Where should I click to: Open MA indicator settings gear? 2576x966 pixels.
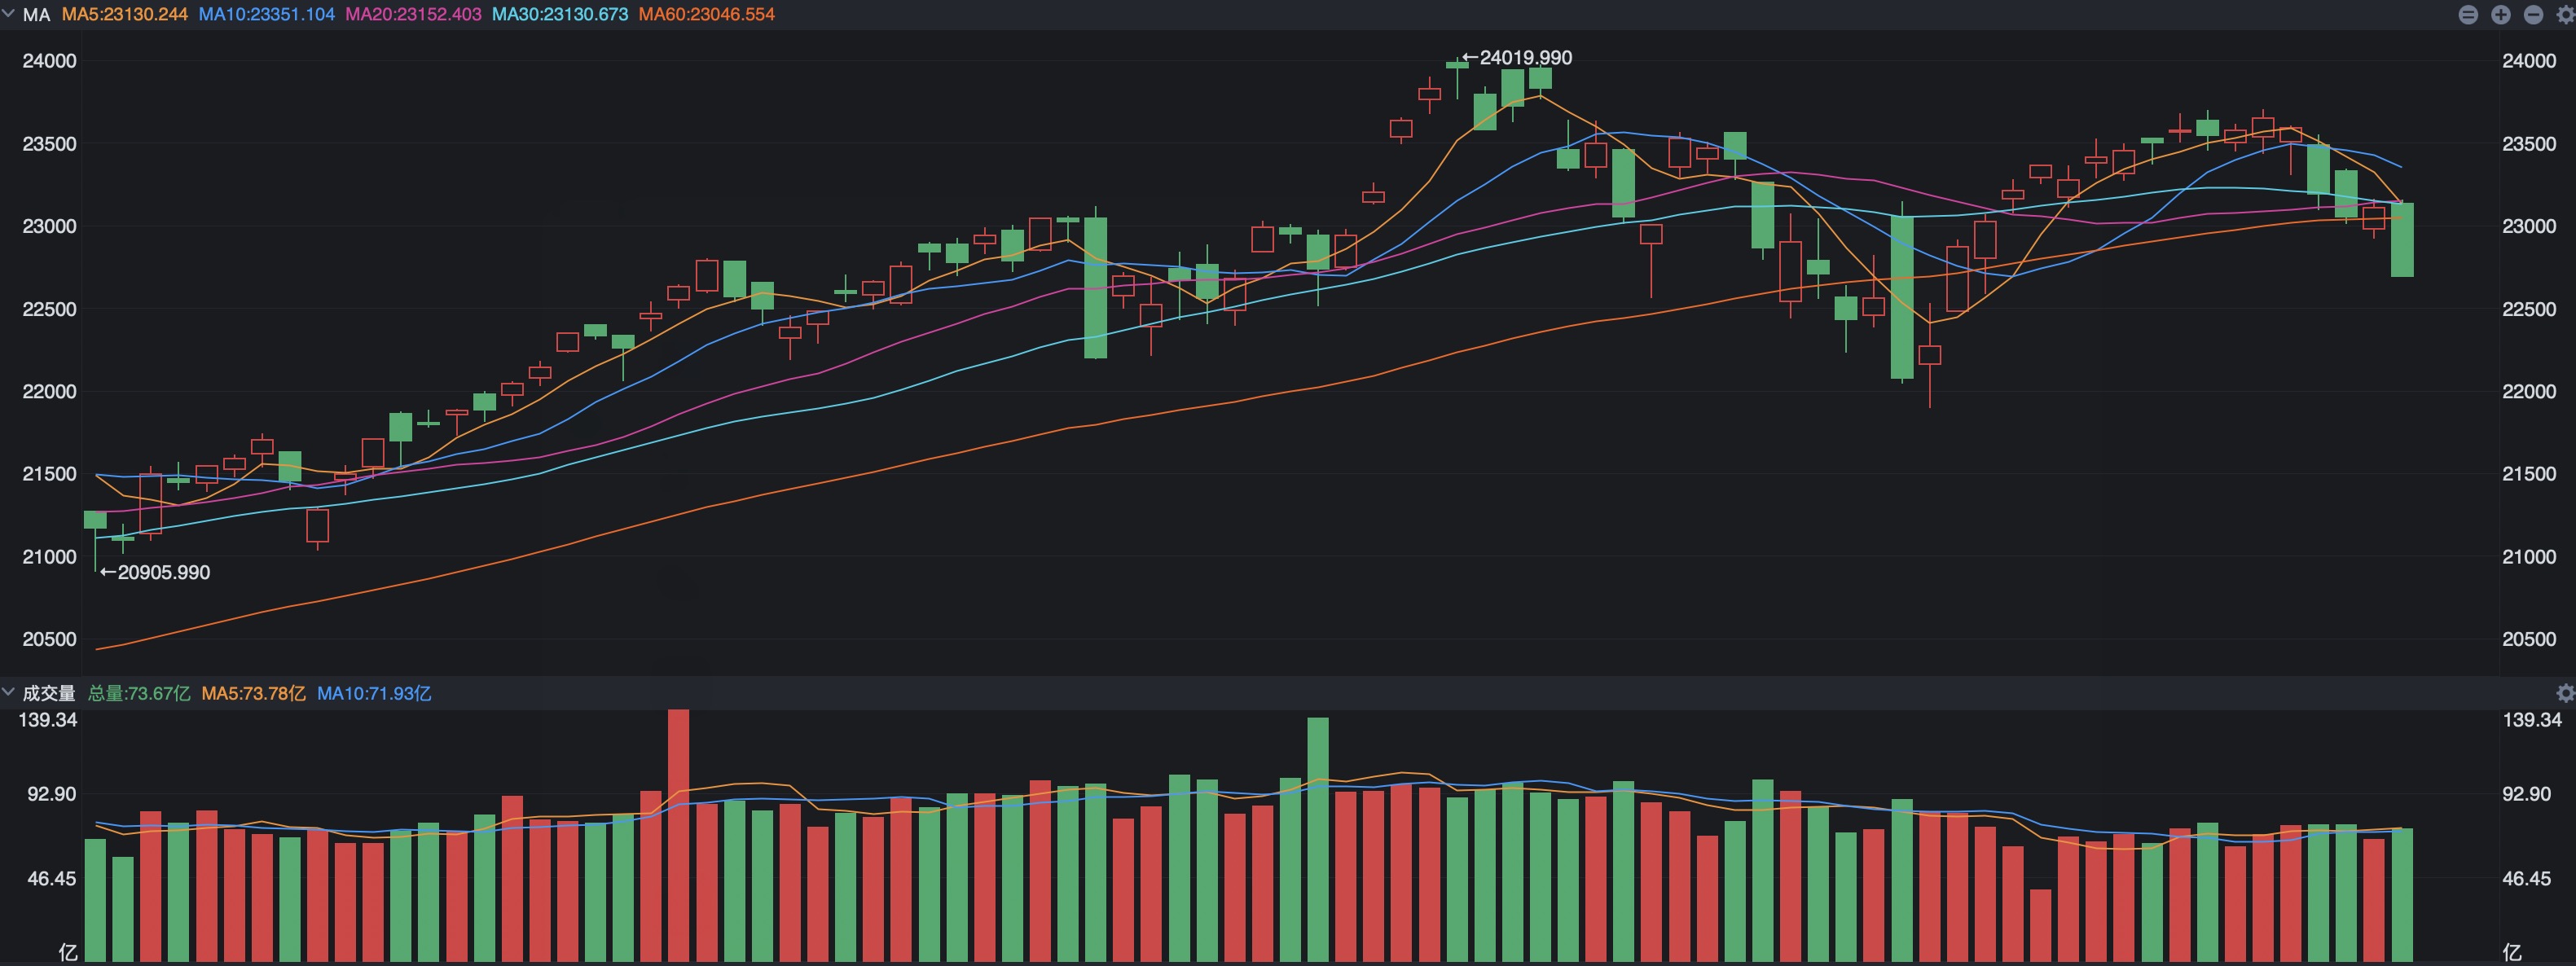coord(2565,14)
